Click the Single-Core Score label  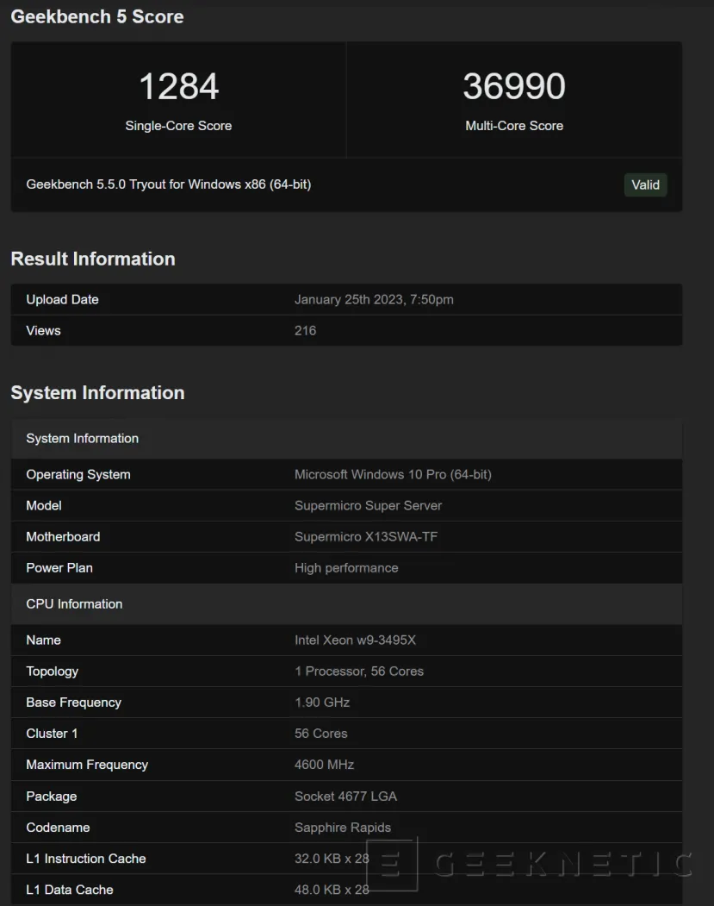(178, 126)
